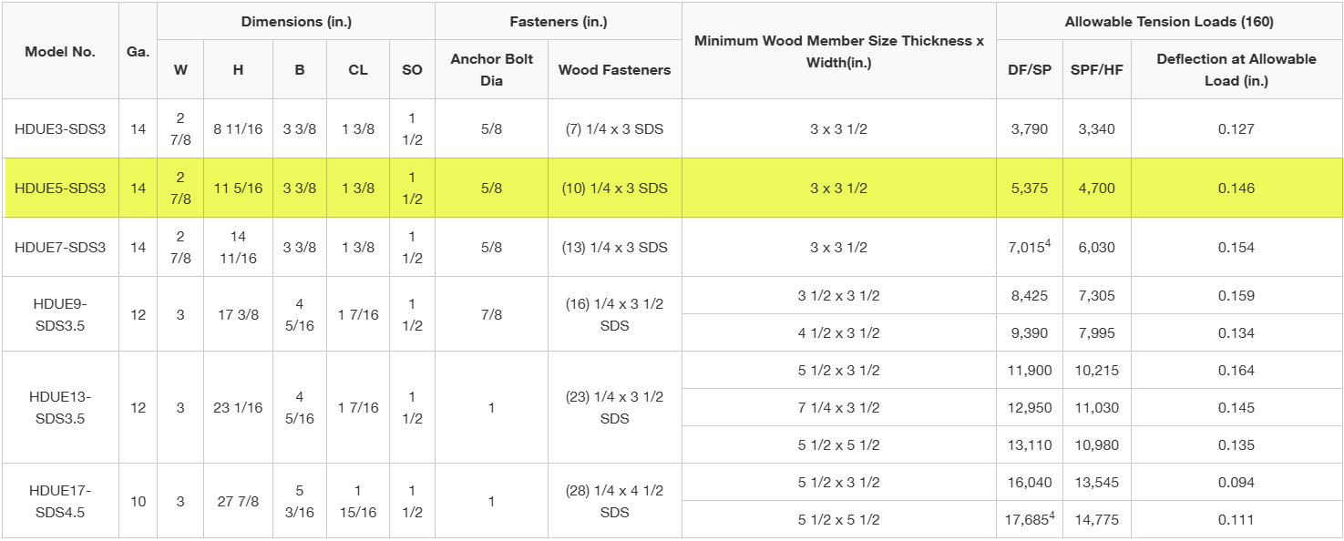Image resolution: width=1344 pixels, height=541 pixels.
Task: Select the Allowable Tension Loads (160) header
Action: tap(1169, 22)
